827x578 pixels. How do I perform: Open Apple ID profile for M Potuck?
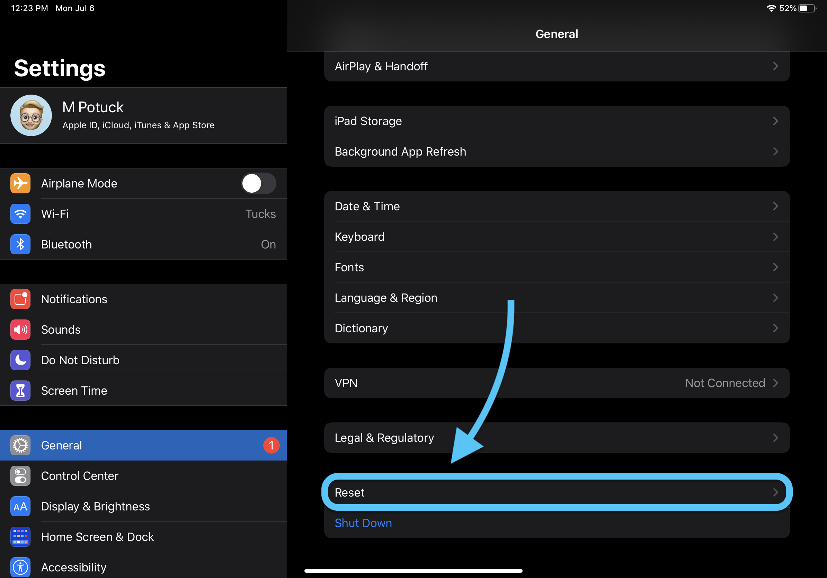[x=139, y=115]
